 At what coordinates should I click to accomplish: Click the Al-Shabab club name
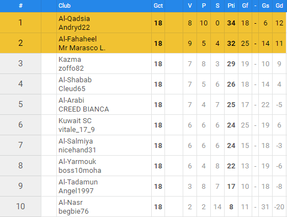click(x=75, y=80)
